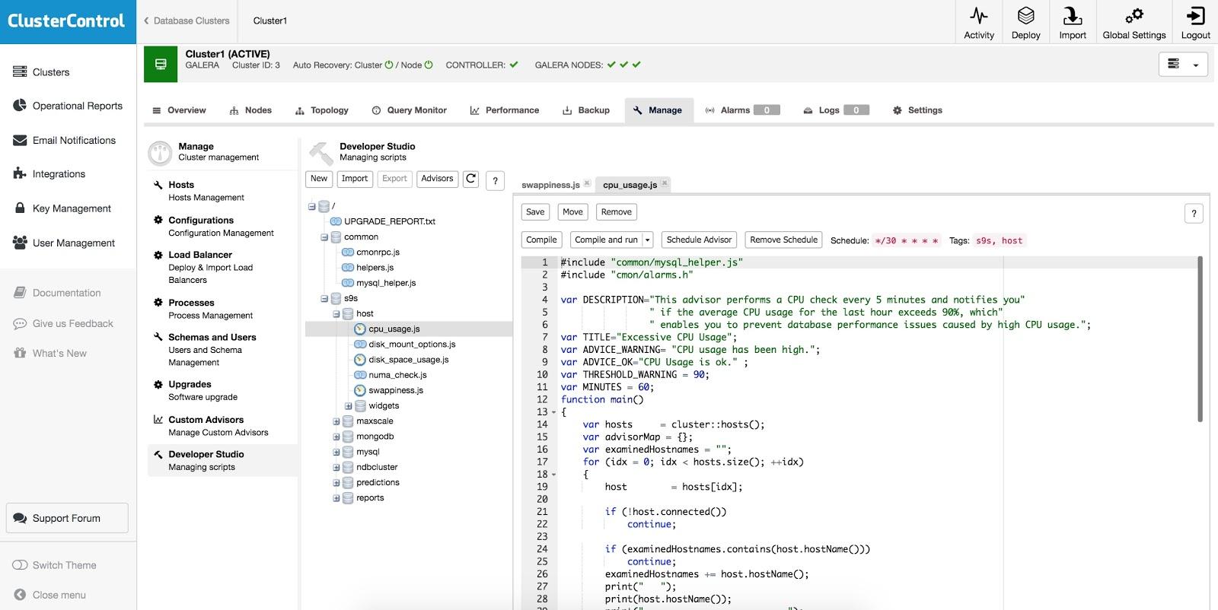The height and width of the screenshot is (610, 1218).
Task: Collapse the common folder
Action: point(324,237)
